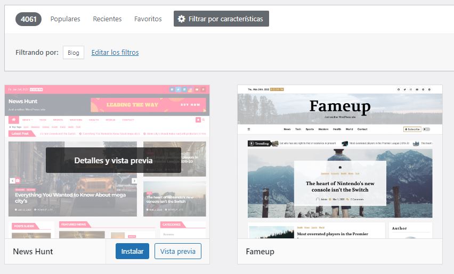Click the Subscribe button in Fameup preview
This screenshot has height=274, width=454.
click(412, 129)
